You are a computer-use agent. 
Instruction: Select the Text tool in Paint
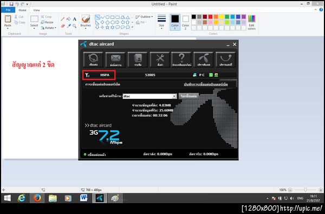click(x=75, y=19)
